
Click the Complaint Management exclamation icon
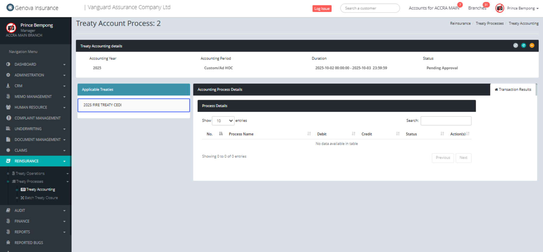pos(9,118)
